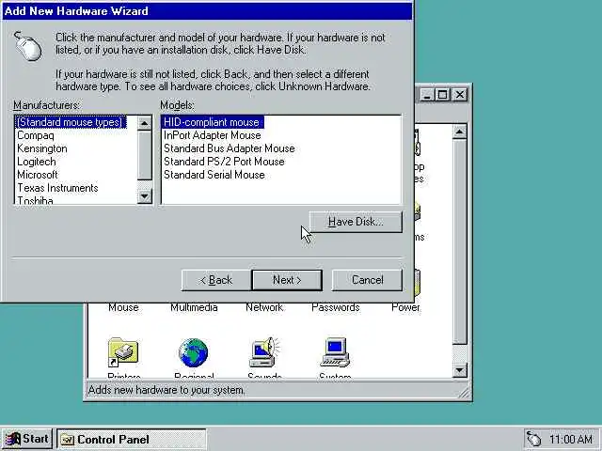This screenshot has width=602, height=451.
Task: Click Control Panel window scroll down arrow
Action: click(x=460, y=370)
